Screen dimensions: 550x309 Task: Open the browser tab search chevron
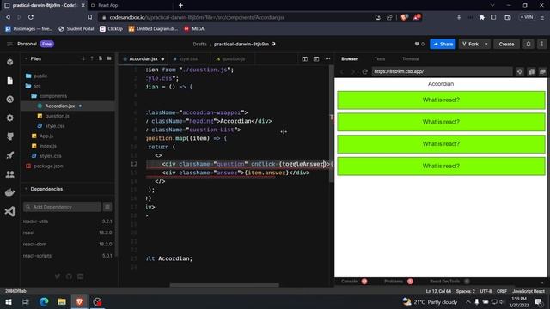[492, 5]
